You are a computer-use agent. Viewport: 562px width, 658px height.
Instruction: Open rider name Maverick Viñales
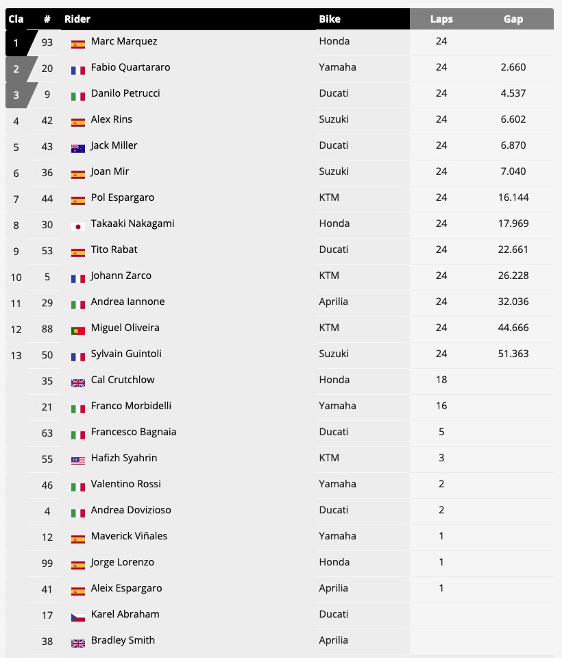click(130, 536)
